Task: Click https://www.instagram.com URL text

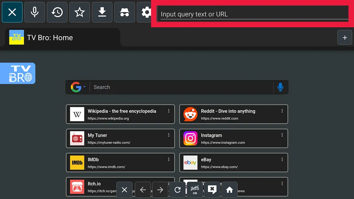Action: point(223,143)
